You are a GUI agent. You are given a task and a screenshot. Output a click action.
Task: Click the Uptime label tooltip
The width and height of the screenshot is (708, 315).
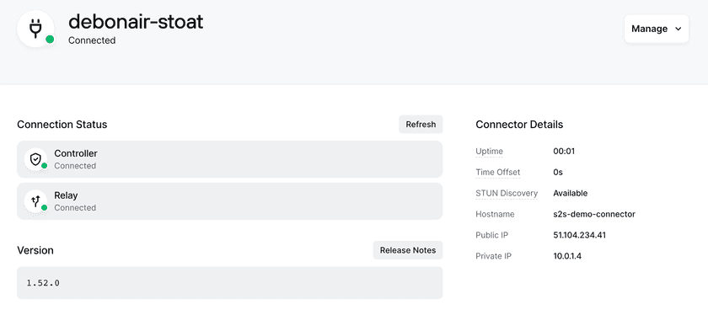[x=489, y=151]
